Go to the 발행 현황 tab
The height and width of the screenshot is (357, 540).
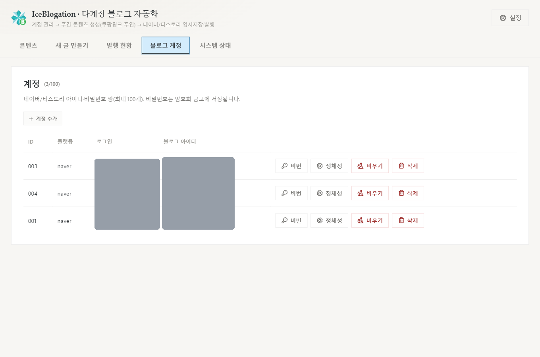[119, 46]
